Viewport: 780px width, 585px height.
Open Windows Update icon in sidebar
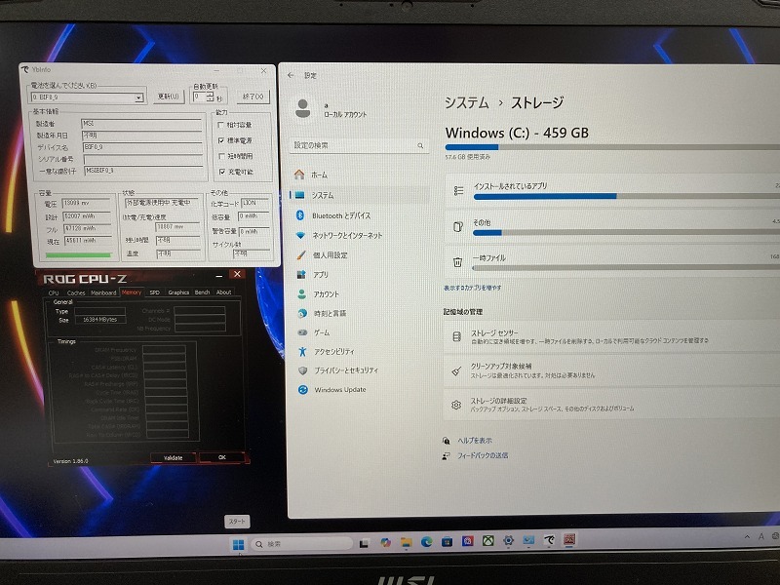(x=303, y=389)
